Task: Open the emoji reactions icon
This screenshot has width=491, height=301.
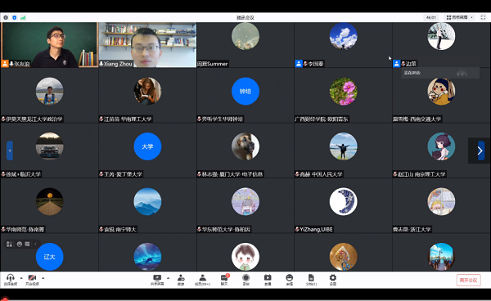Action: click(290, 280)
